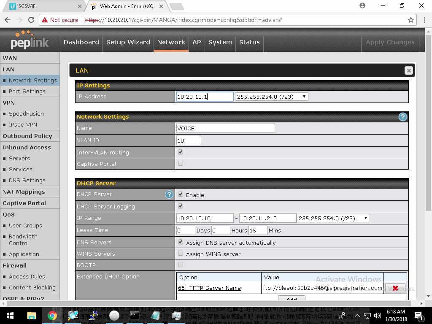Open File Explorer from the taskbar
The width and height of the screenshot is (432, 324).
pyautogui.click(x=32, y=316)
